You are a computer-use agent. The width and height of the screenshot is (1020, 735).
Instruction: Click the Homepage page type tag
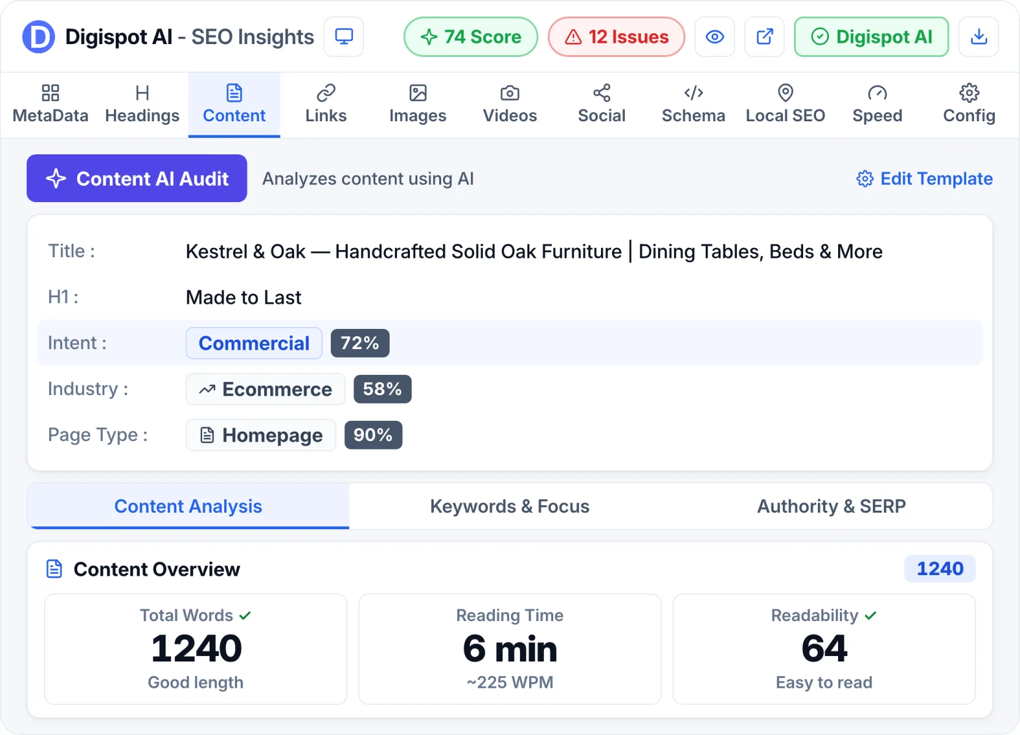click(261, 435)
